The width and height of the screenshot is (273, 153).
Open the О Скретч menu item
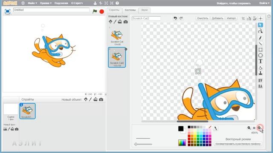pyautogui.click(x=77, y=3)
